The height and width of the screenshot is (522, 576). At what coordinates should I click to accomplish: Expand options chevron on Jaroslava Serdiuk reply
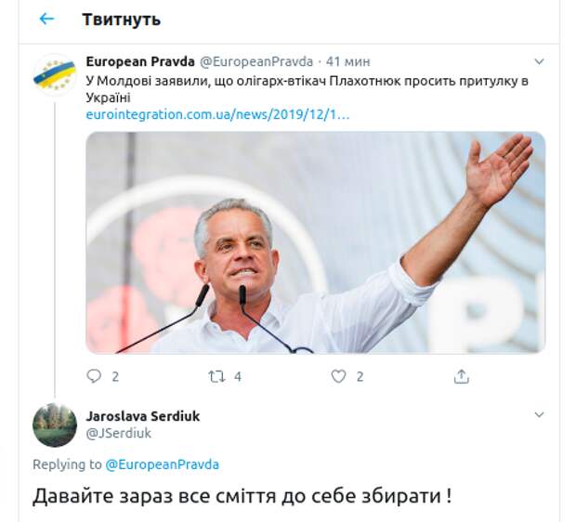click(539, 415)
